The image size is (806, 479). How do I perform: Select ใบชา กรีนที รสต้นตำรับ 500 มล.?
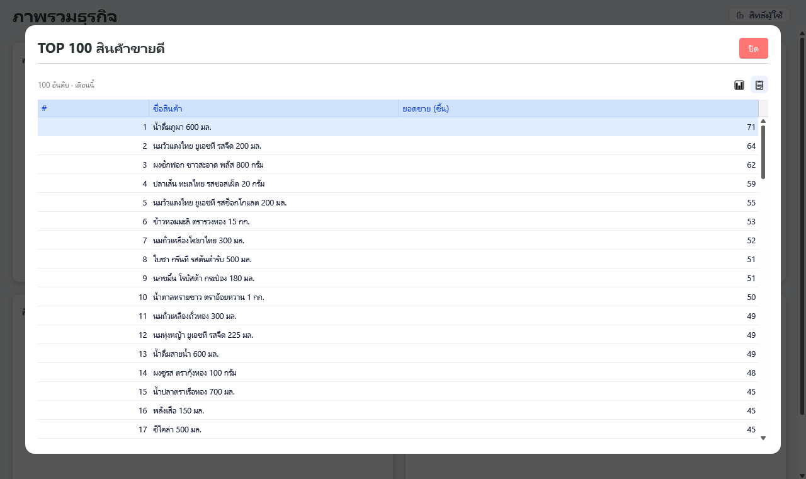click(202, 260)
